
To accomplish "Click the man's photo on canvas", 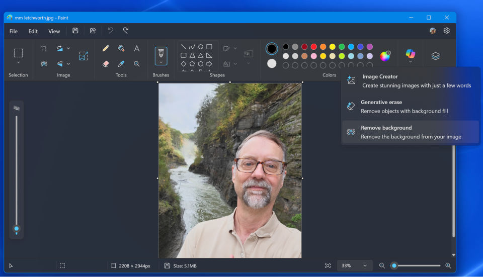I will click(x=230, y=170).
